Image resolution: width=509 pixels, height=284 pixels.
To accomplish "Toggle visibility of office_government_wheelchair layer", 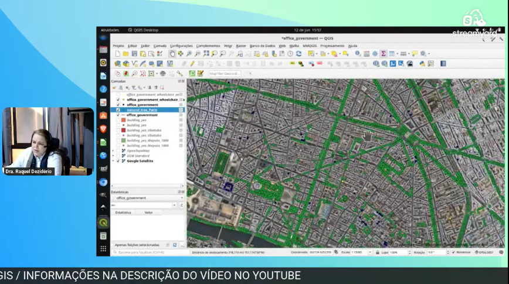I will (x=118, y=100).
